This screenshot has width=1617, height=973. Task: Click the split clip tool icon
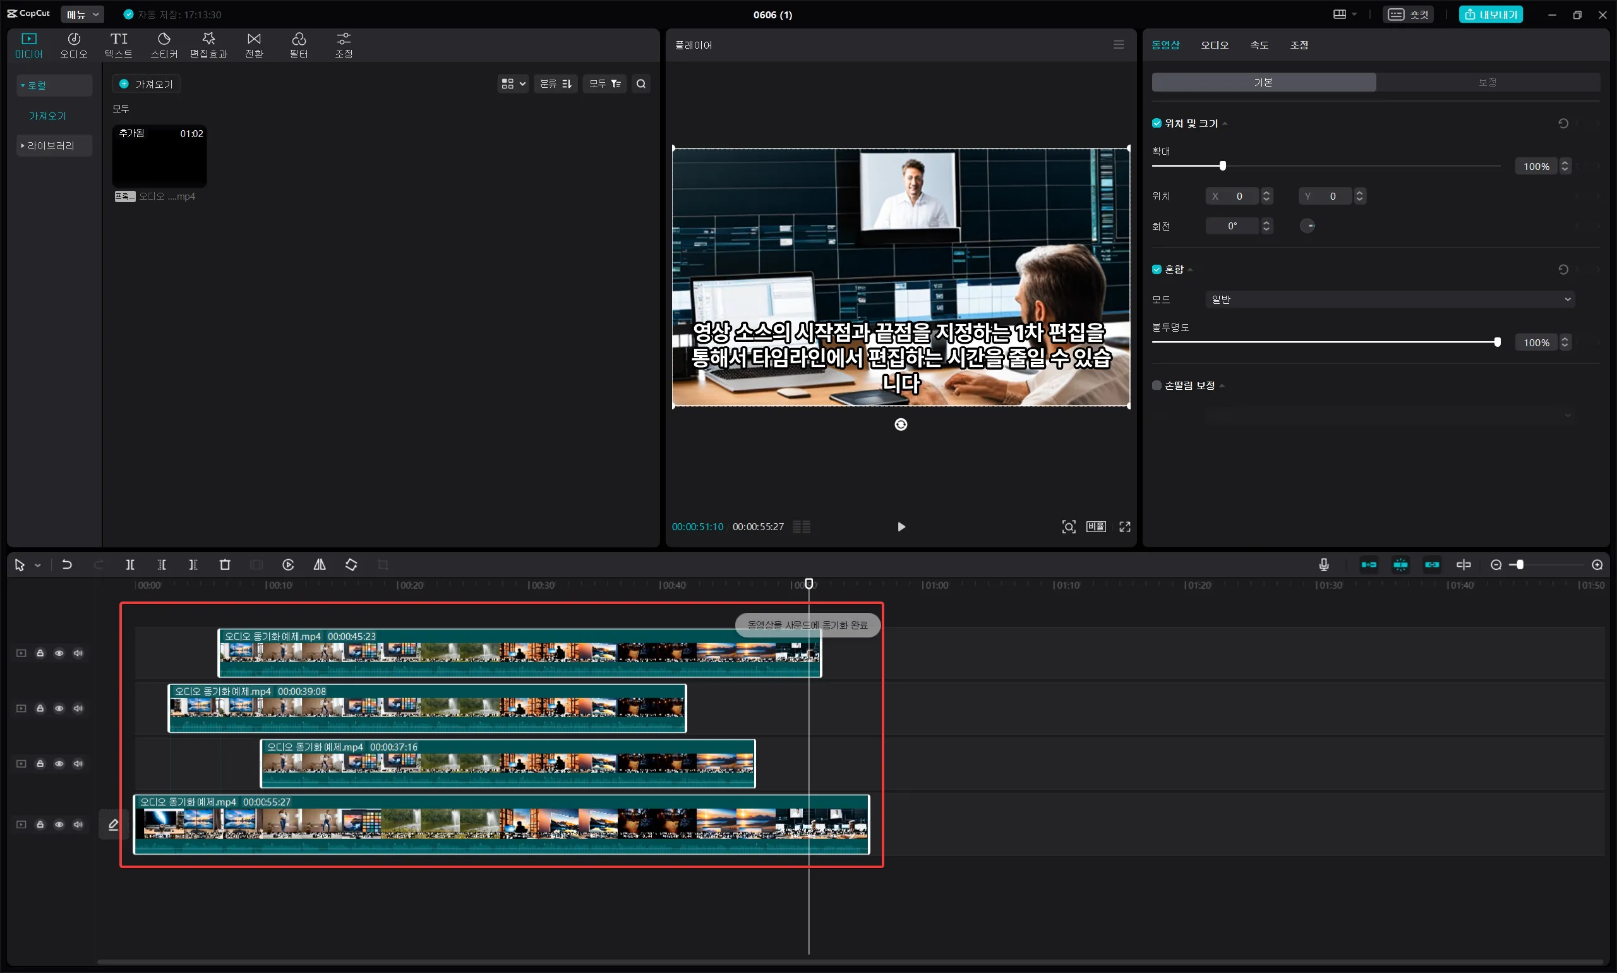pos(129,564)
